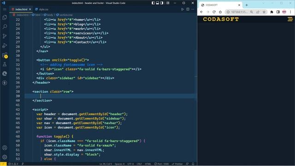
Task: Open Accounts menu in activity bar
Action: click(x=5, y=148)
